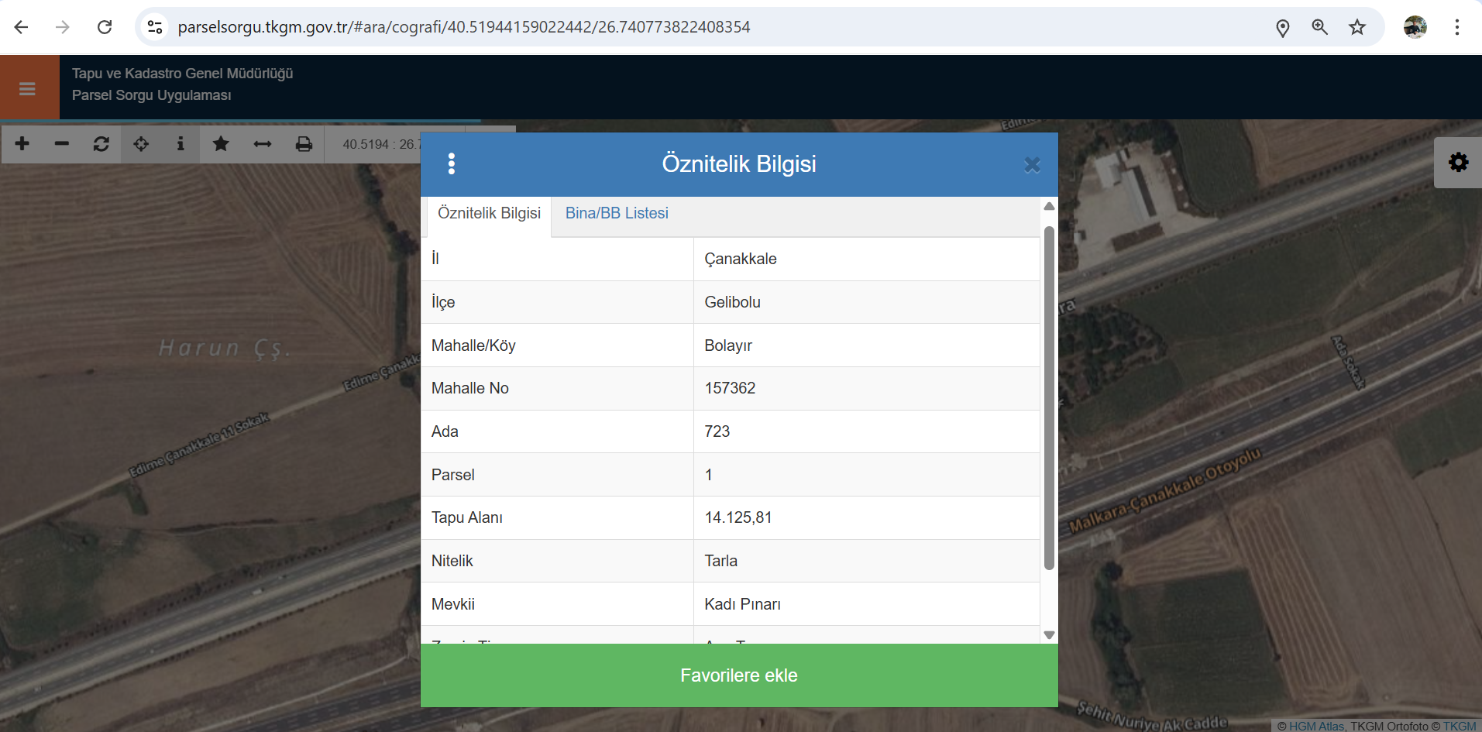Bookmark this page with the star
This screenshot has height=732, width=1482.
pos(1357,28)
